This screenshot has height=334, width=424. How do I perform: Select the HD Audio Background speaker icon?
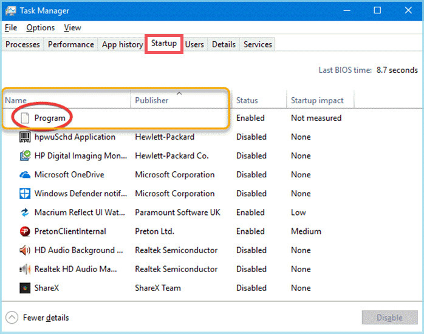[25, 250]
